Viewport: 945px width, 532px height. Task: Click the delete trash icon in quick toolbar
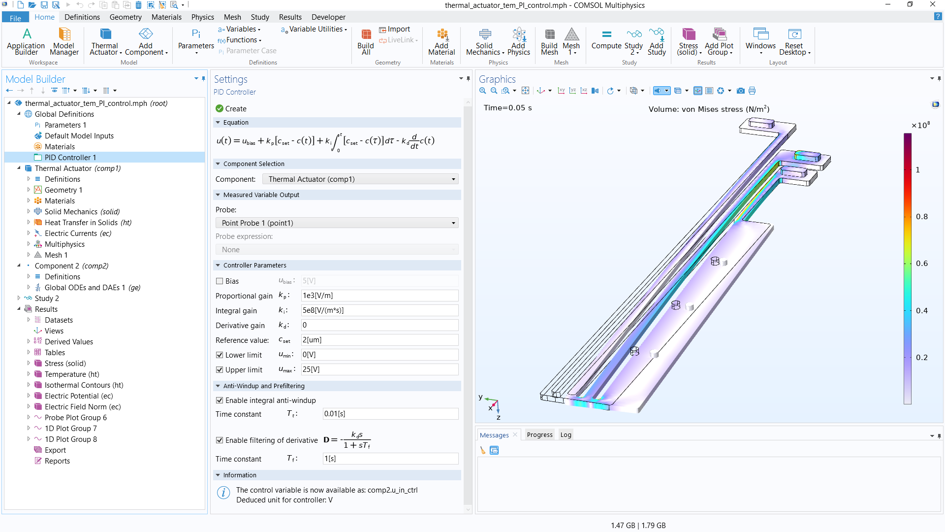(139, 5)
